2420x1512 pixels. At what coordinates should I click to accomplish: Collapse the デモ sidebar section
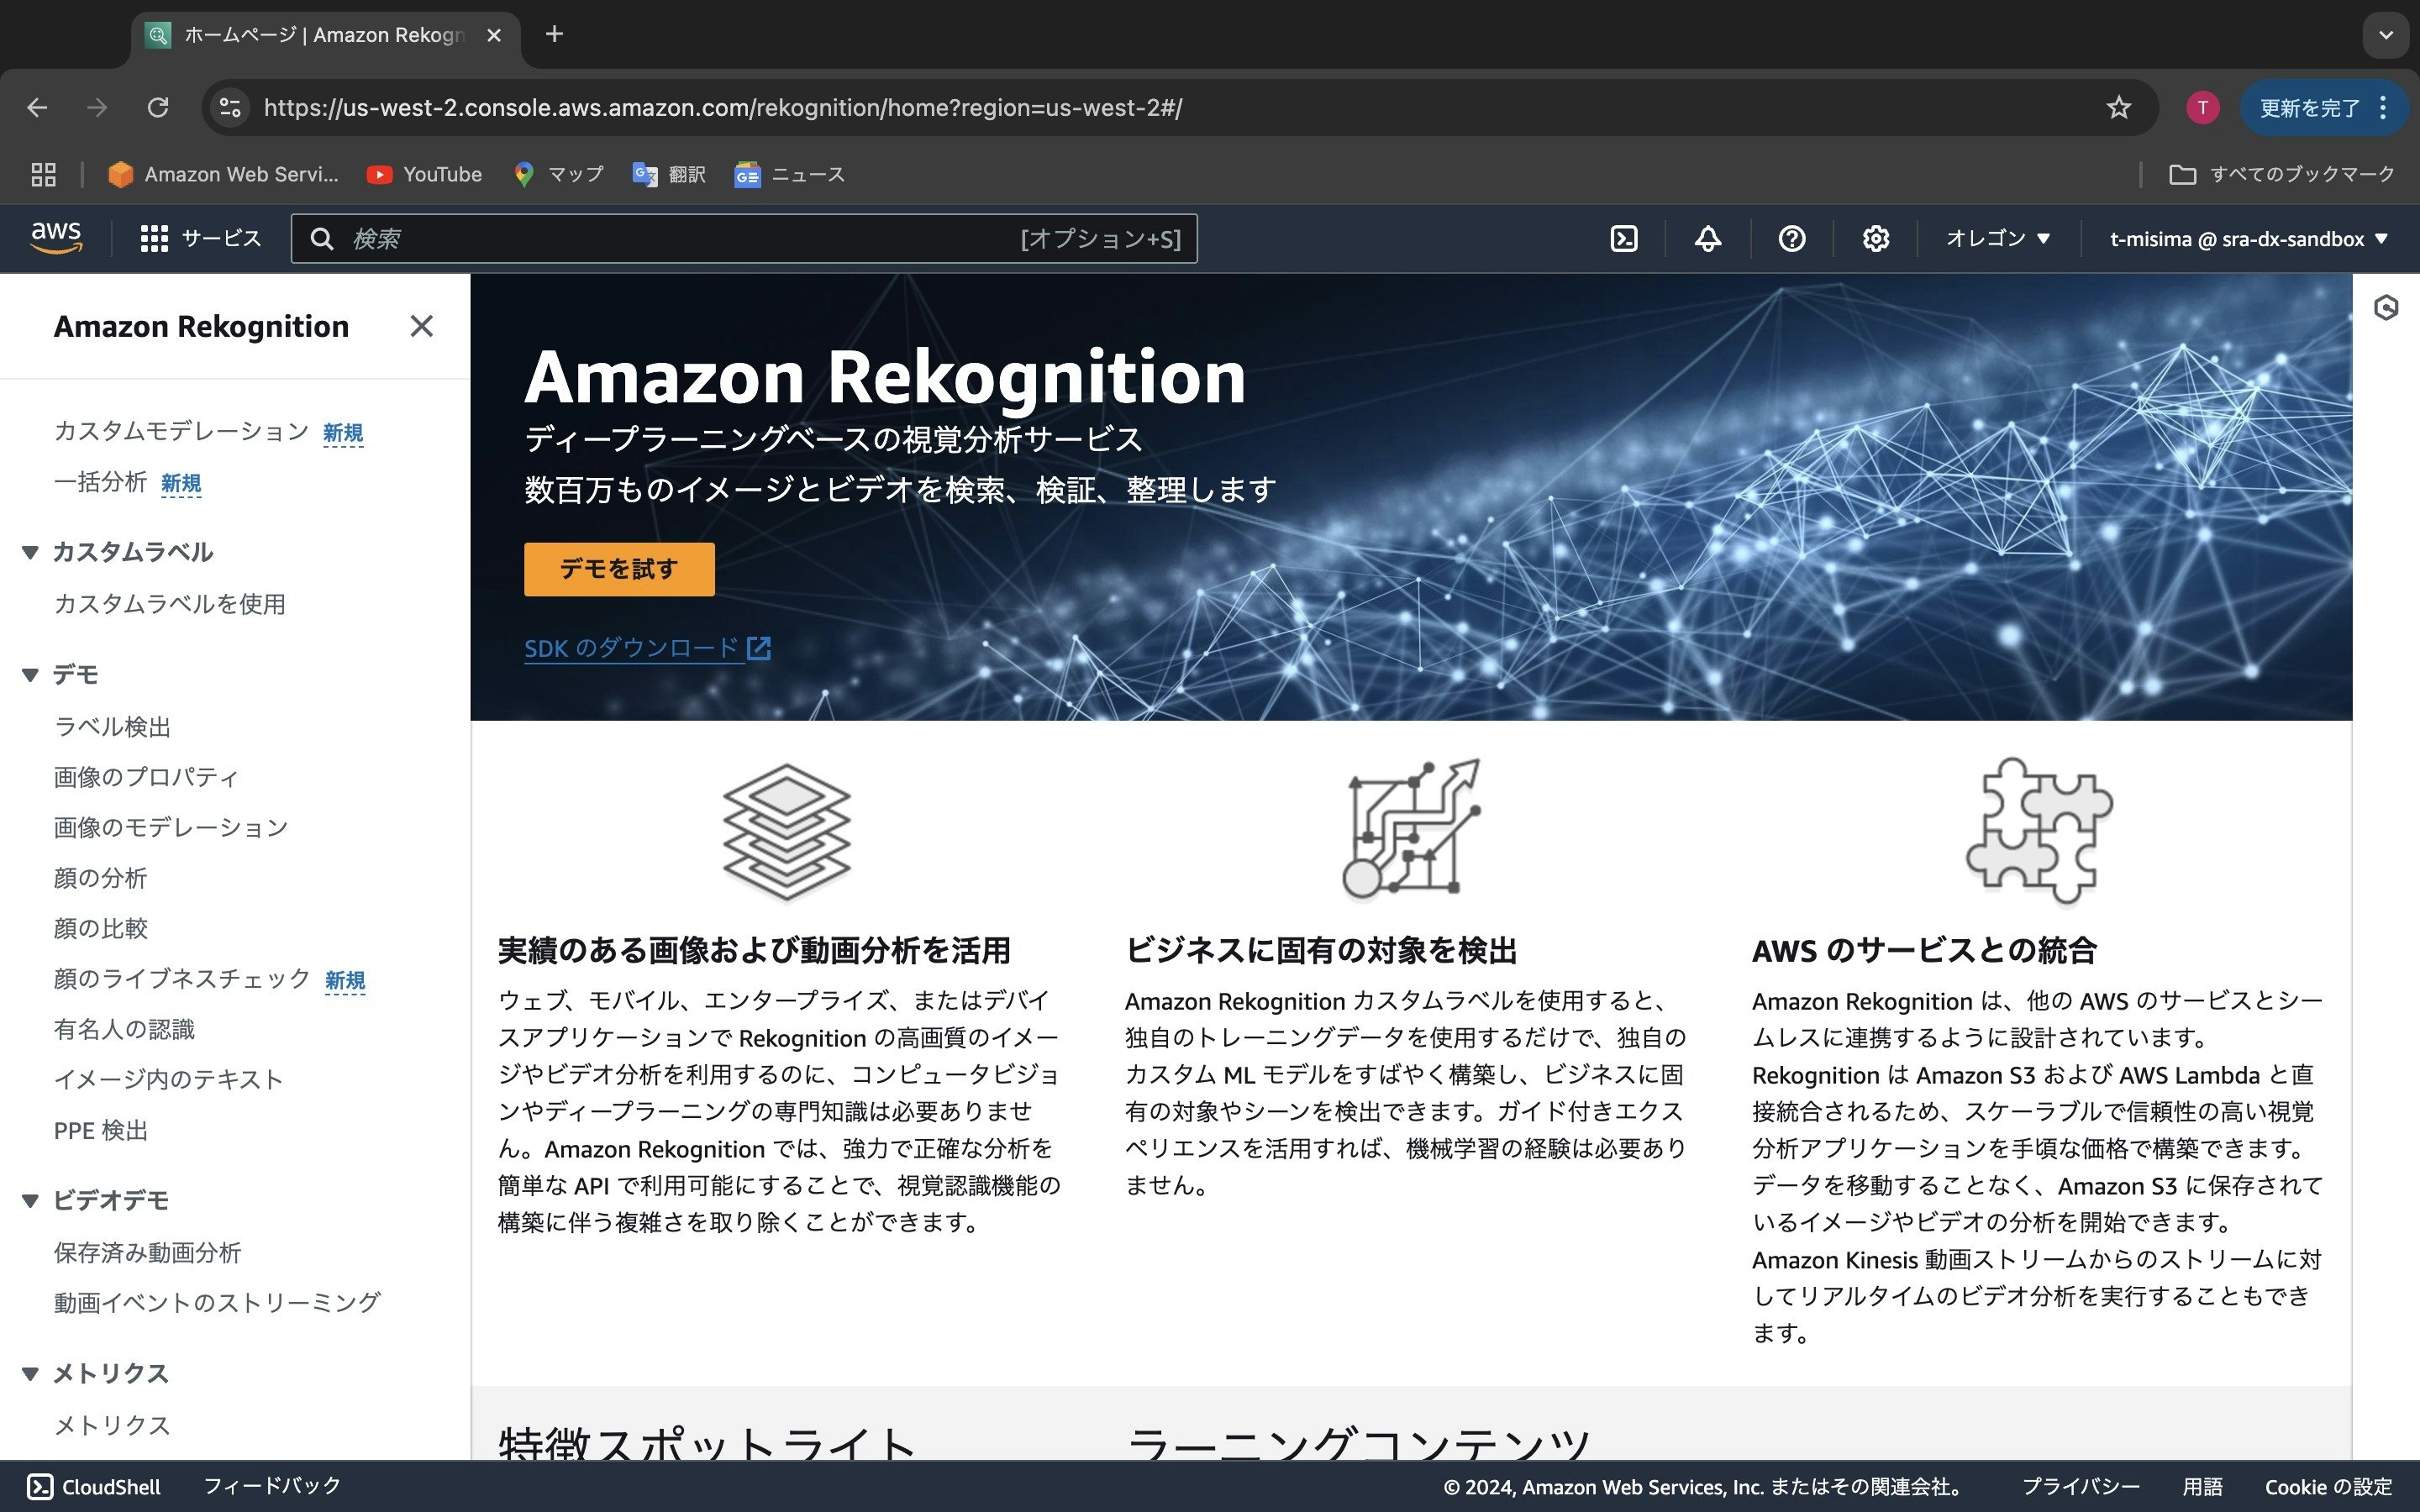tap(30, 675)
